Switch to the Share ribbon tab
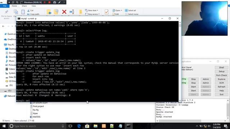The width and height of the screenshot is (230, 129). point(24,6)
